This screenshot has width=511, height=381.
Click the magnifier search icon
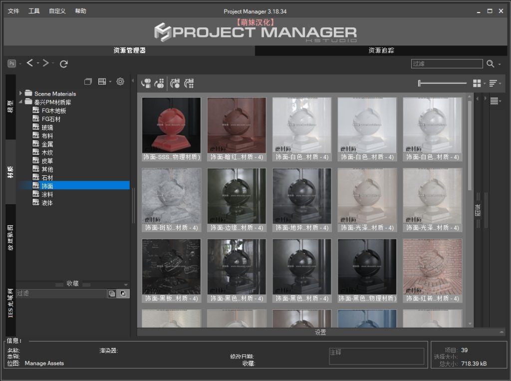490,64
